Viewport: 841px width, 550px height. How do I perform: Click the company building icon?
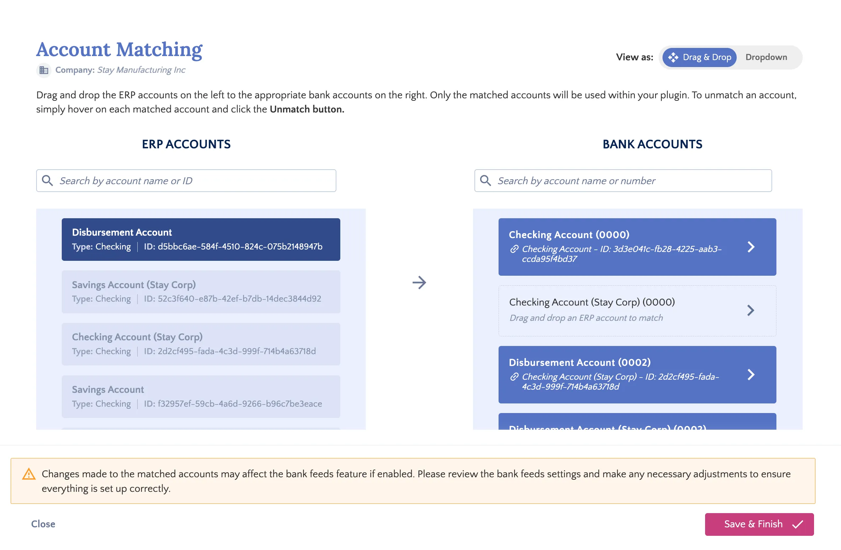point(44,70)
